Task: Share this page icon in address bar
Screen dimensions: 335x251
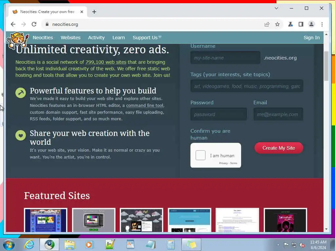Action: [267, 24]
